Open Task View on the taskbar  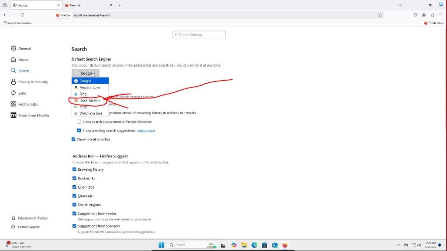(x=223, y=245)
